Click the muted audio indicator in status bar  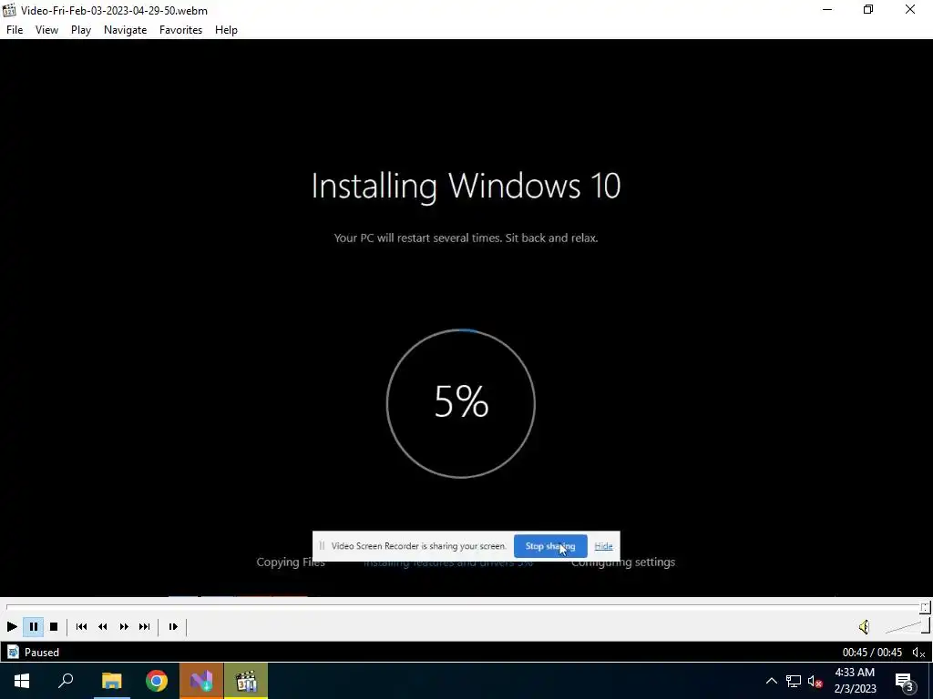pyautogui.click(x=918, y=653)
